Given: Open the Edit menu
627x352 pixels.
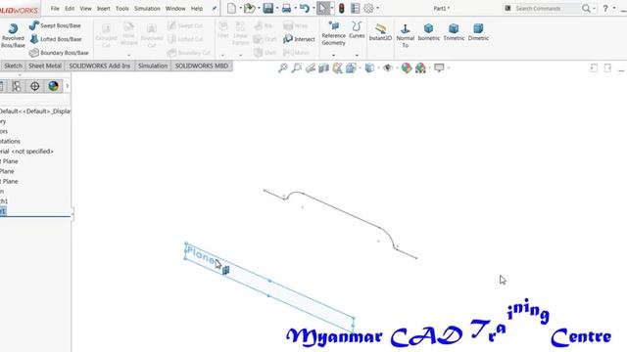Looking at the screenshot, I should [70, 9].
